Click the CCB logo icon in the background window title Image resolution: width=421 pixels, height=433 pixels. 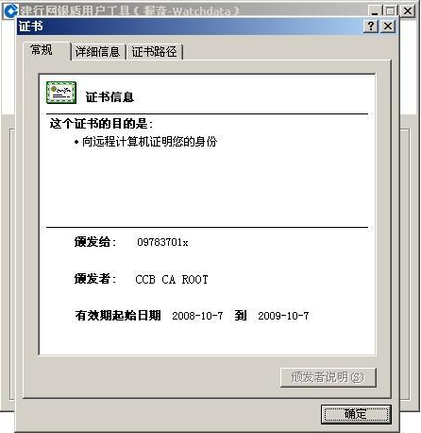tap(10, 11)
